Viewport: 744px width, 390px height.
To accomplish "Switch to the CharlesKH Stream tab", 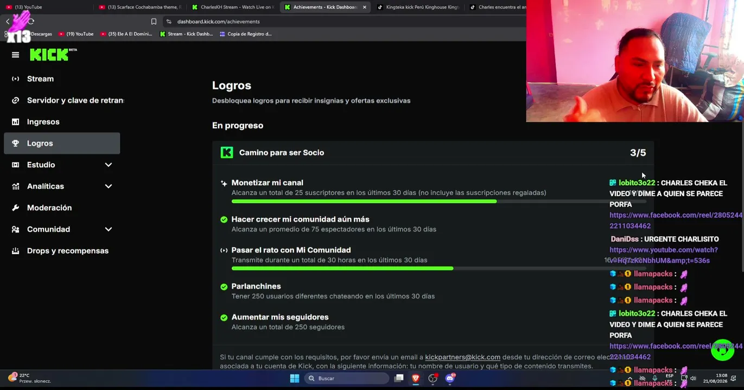I will pyautogui.click(x=232, y=7).
